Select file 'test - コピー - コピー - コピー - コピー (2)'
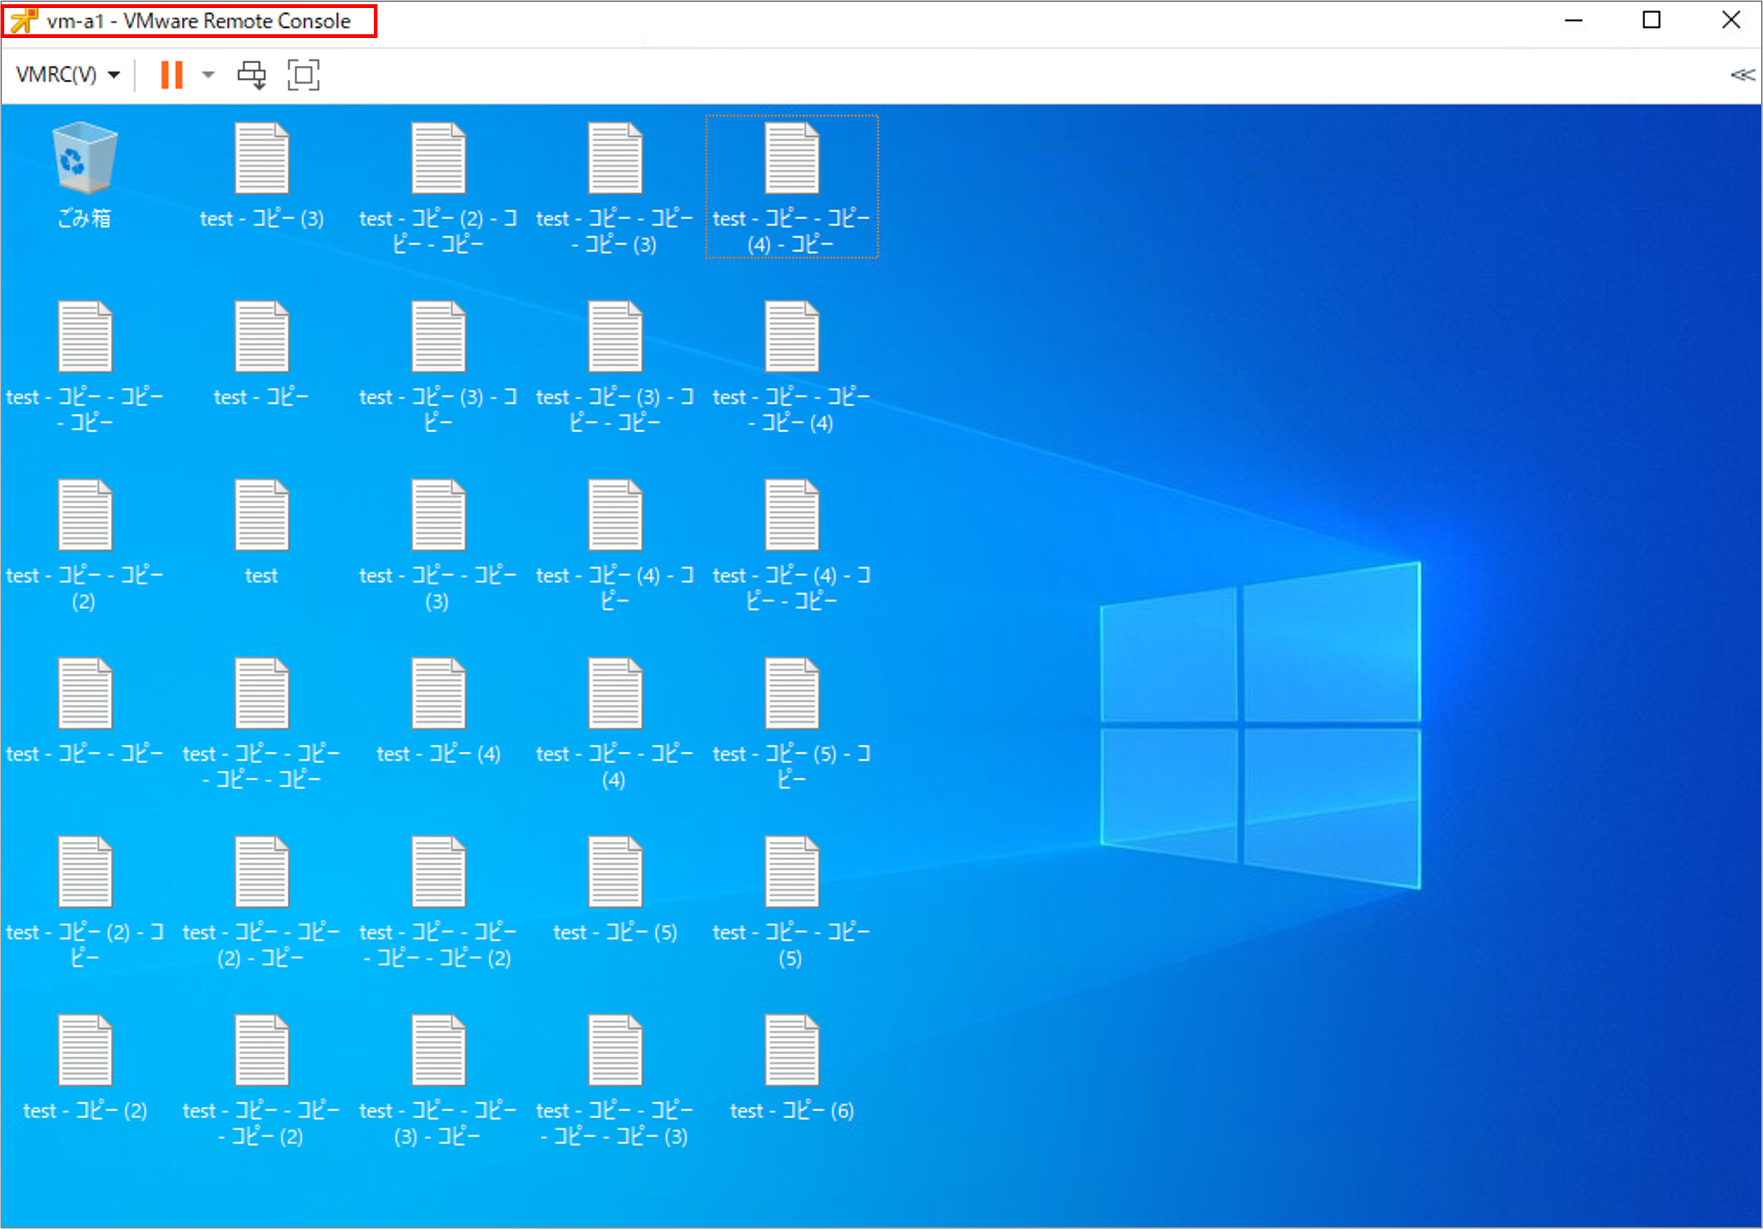The width and height of the screenshot is (1763, 1229). [x=439, y=902]
